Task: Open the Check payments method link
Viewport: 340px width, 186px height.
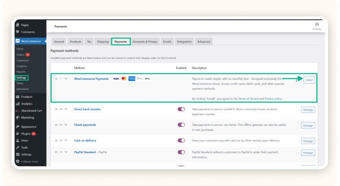Action: click(85, 125)
